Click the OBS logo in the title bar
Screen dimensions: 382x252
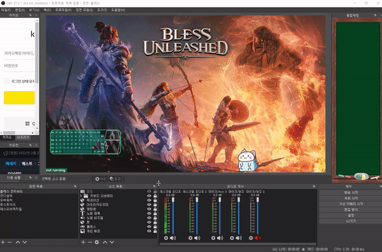(x=3, y=3)
